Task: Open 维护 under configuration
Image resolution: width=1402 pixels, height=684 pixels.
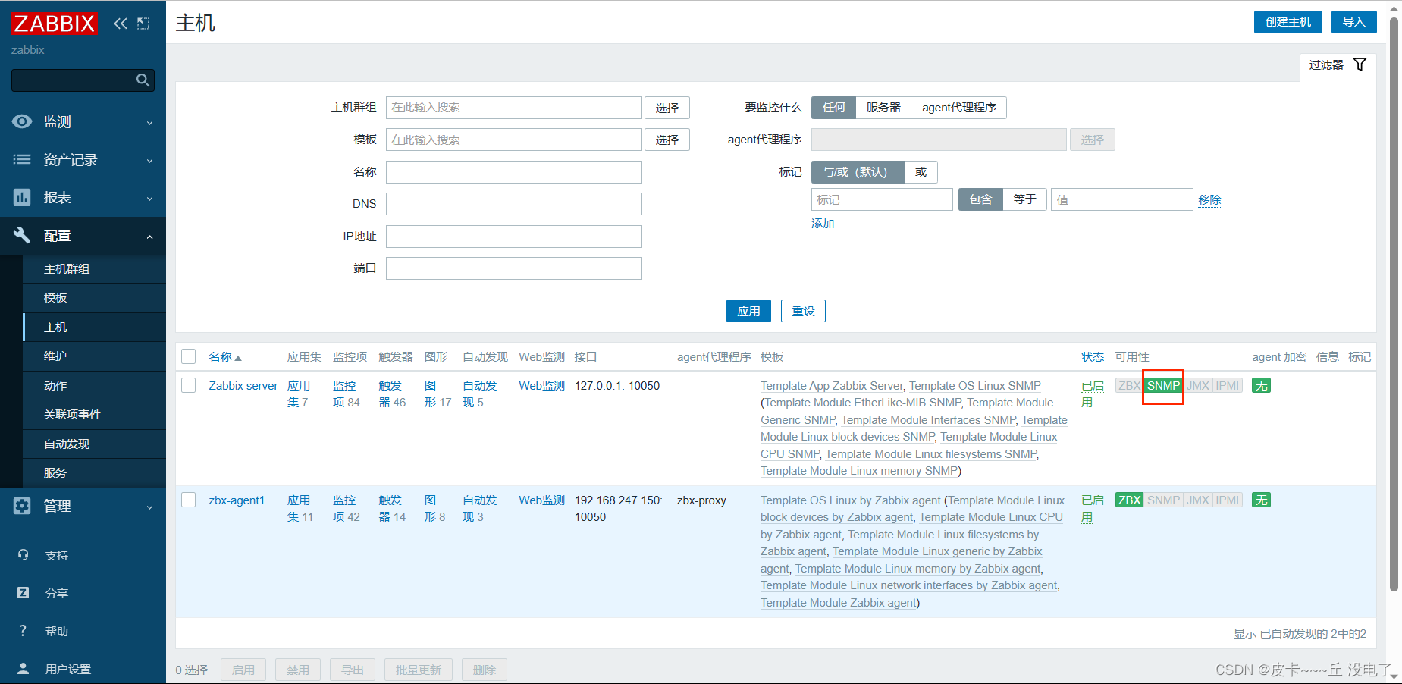Action: tap(95, 356)
